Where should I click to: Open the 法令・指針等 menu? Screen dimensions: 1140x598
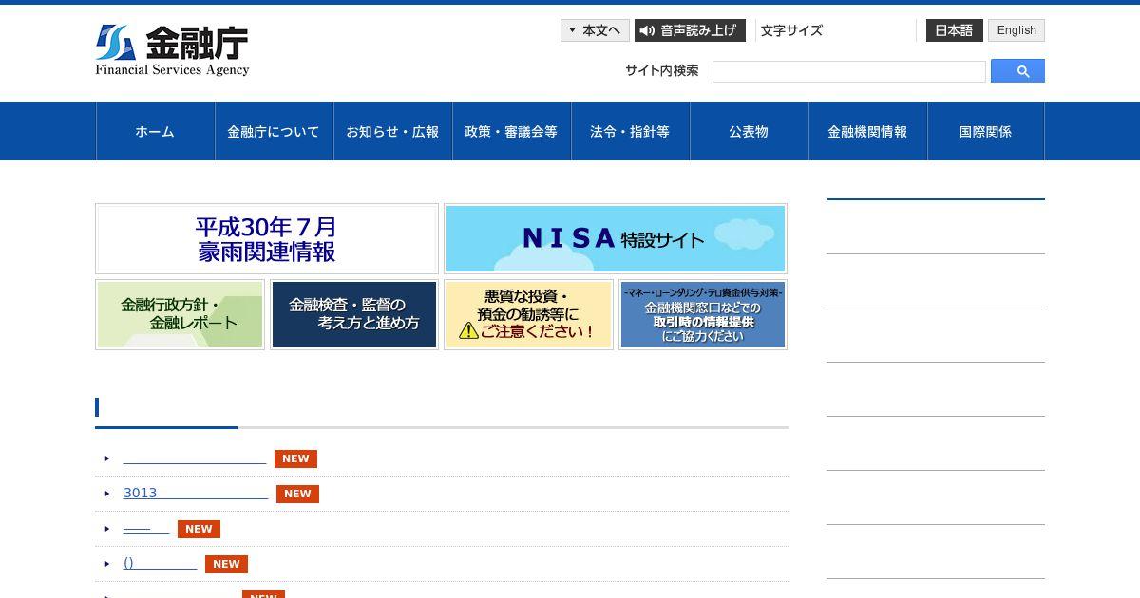[630, 131]
